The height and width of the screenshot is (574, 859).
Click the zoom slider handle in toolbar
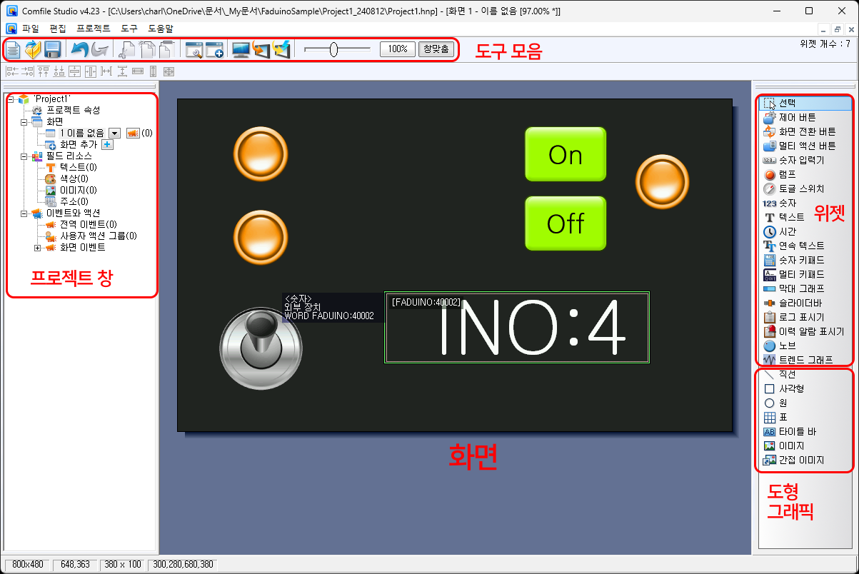pyautogui.click(x=333, y=49)
